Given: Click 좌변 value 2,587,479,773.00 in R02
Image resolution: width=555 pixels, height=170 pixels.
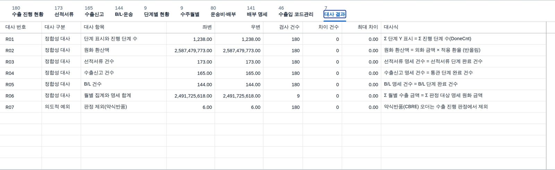Looking at the screenshot, I should click(x=190, y=50).
